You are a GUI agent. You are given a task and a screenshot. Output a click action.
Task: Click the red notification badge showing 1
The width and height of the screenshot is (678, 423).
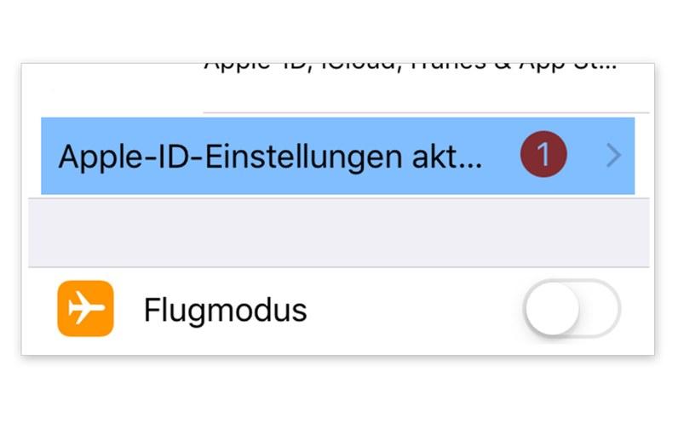click(543, 156)
